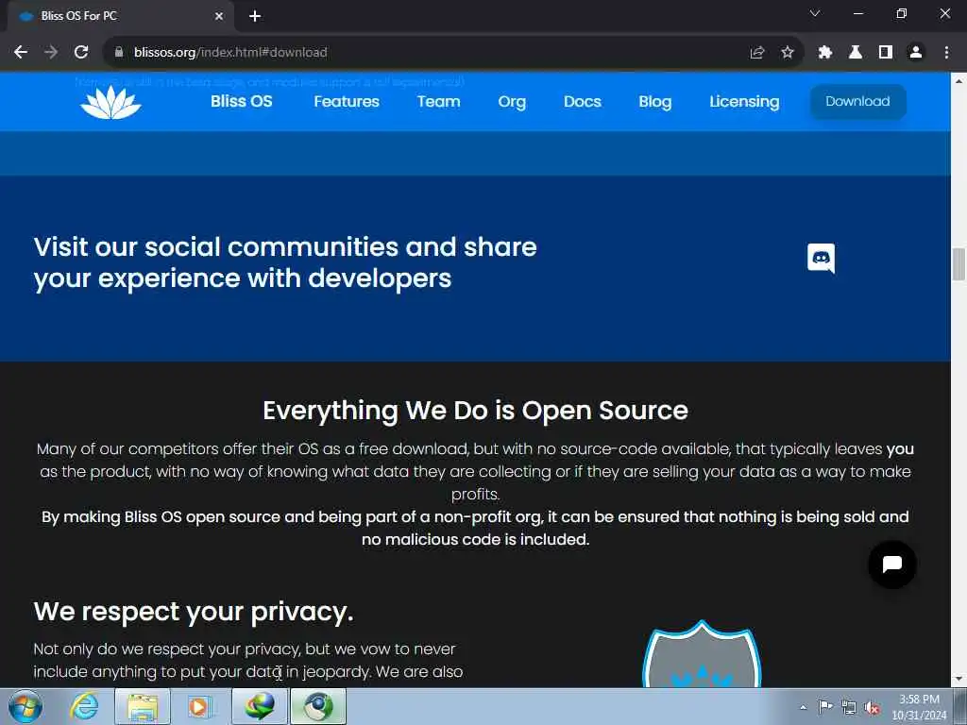Click the 'We respect your privacy.' heading
The height and width of the screenshot is (725, 967).
(x=194, y=612)
